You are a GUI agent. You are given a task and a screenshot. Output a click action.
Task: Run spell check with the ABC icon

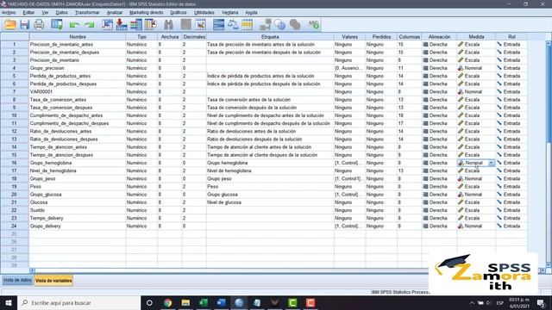pyautogui.click(x=313, y=25)
